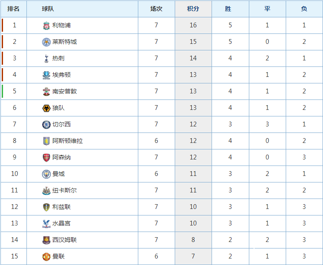Click the 曼城 team name
This screenshot has width=323, height=265.
pos(59,174)
